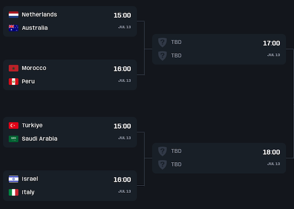Select the Peru team name

(28, 81)
